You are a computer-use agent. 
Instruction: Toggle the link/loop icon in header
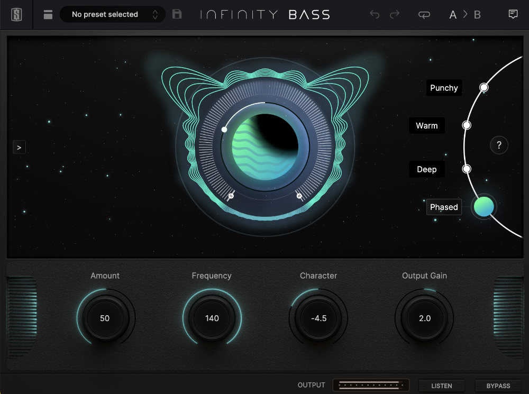click(424, 15)
